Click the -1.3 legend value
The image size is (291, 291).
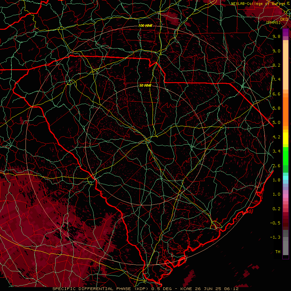275,237
